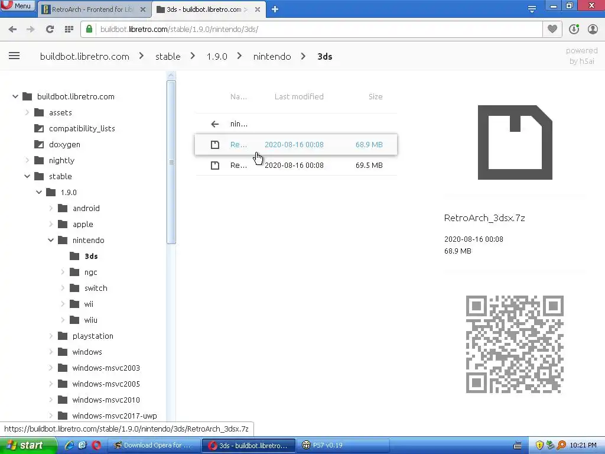Screen dimensions: 605x454
Task: Reload the current page
Action: tap(50, 29)
